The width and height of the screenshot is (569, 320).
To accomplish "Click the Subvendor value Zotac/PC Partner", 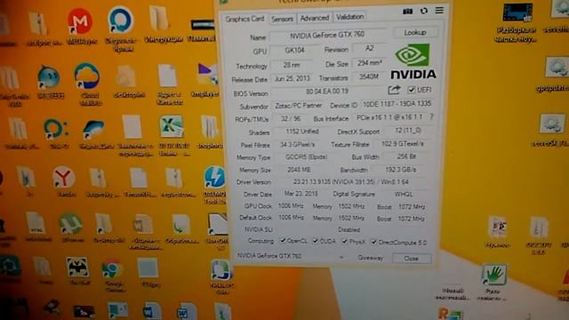I will point(299,106).
